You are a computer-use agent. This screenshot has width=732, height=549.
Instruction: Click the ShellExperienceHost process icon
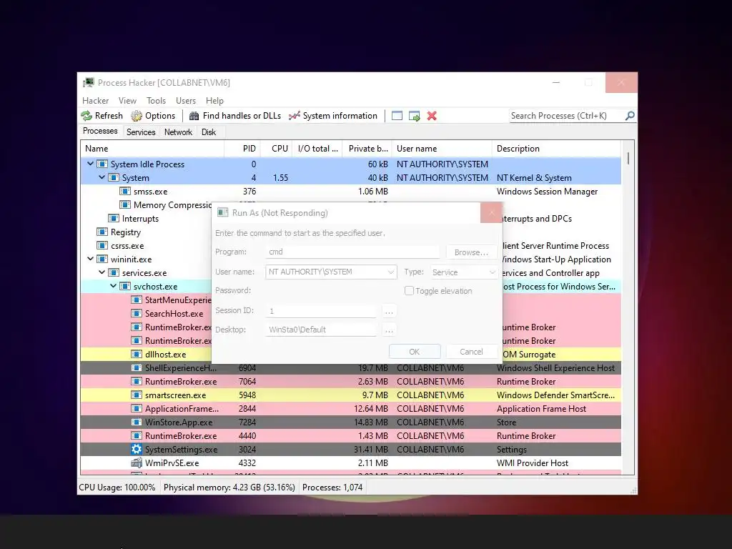click(x=137, y=368)
